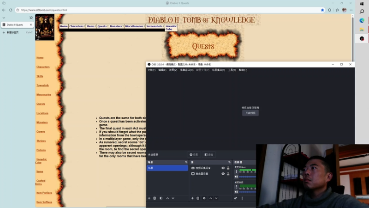
Task: Open the OBS icon in the Windows taskbar
Action: 362,38
